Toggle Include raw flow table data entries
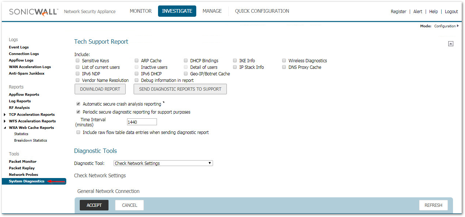This screenshot has width=465, height=217. point(78,133)
